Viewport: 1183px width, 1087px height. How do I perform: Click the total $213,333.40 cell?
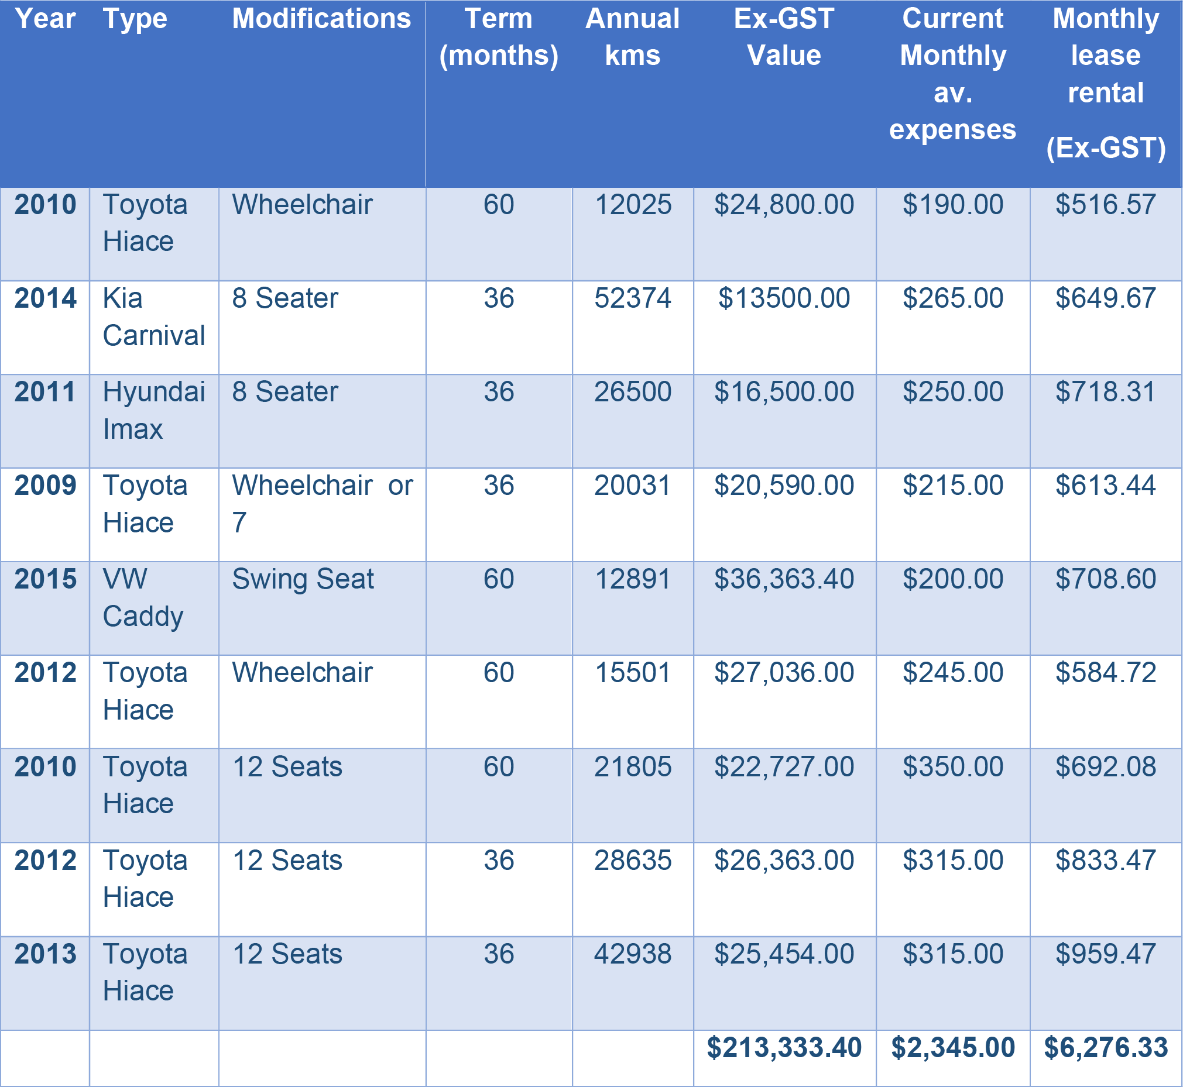coord(784,1047)
